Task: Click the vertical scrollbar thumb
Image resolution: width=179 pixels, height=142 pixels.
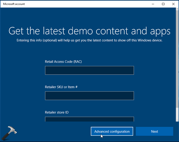Action: (x=177, y=59)
